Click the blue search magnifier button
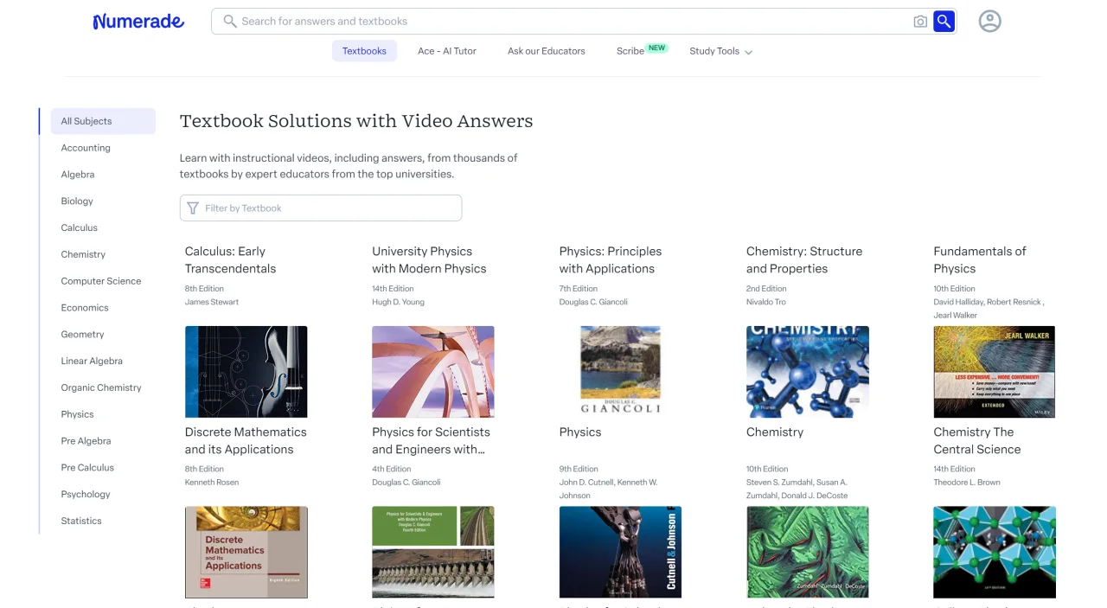The width and height of the screenshot is (1107, 608). [944, 22]
